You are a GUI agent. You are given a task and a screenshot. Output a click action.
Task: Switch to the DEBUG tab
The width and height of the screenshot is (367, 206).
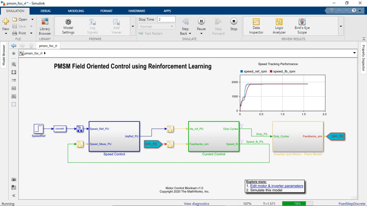click(46, 11)
